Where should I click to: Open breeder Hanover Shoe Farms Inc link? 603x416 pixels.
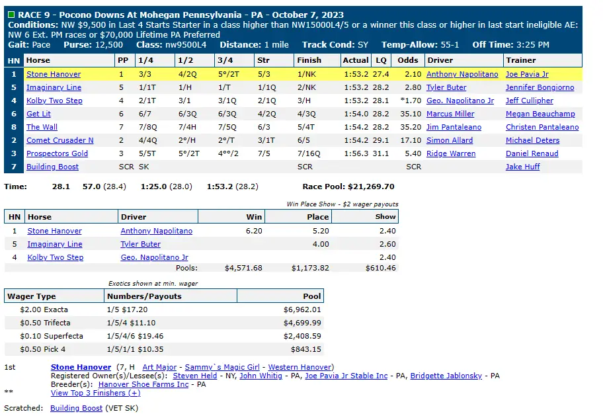143,384
